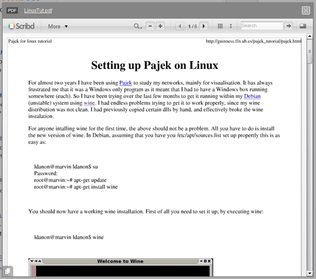Submit search with the arrow button
The image size is (316, 279).
(x=289, y=26)
